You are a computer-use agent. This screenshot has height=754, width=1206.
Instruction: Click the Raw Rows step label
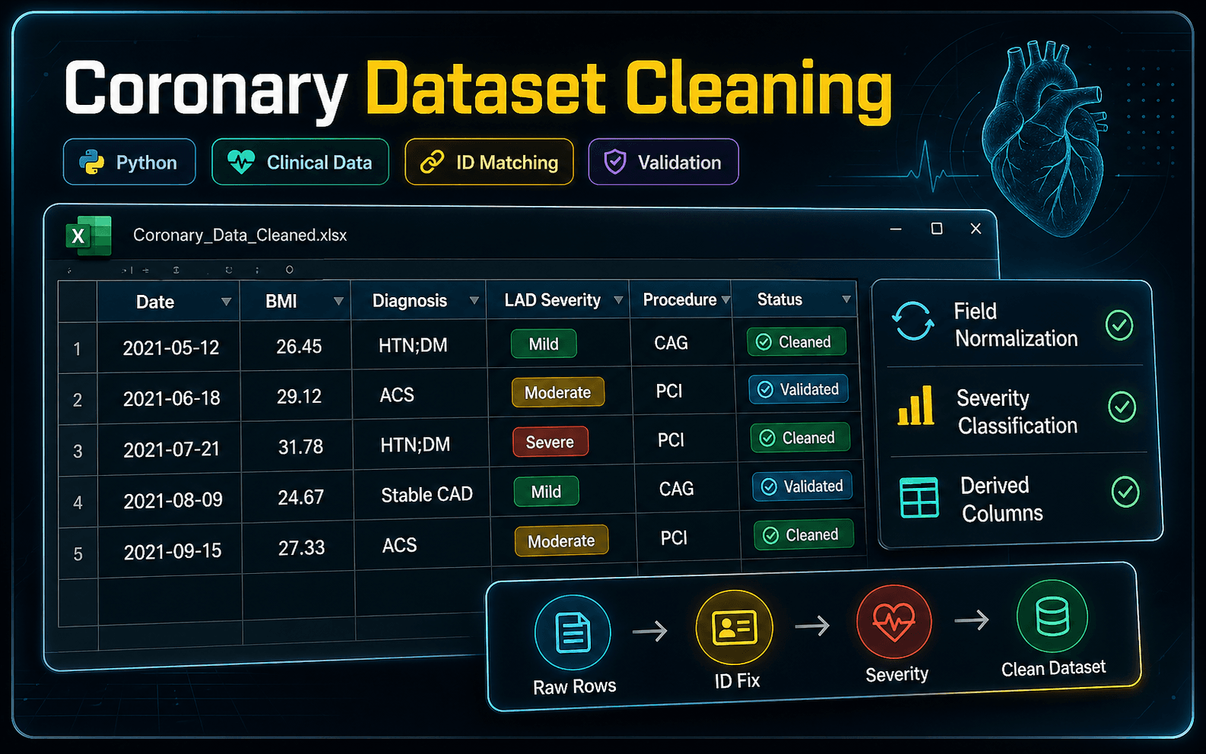574,686
